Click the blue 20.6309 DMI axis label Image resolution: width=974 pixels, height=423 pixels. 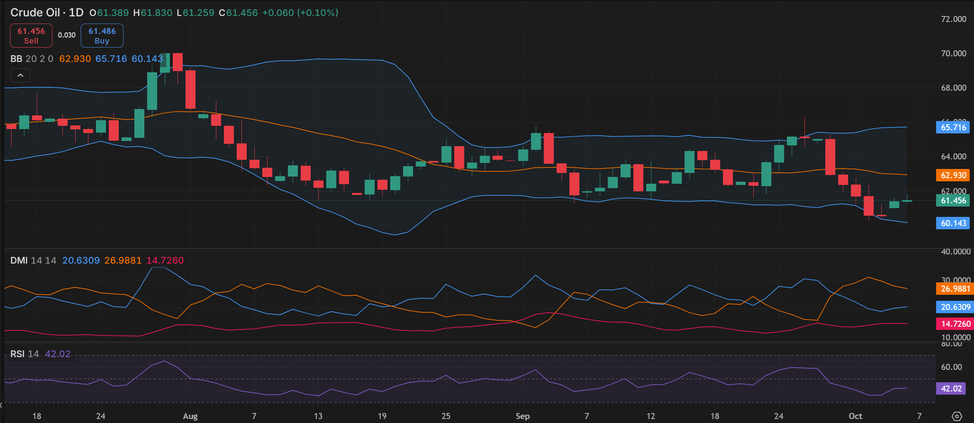pyautogui.click(x=955, y=307)
